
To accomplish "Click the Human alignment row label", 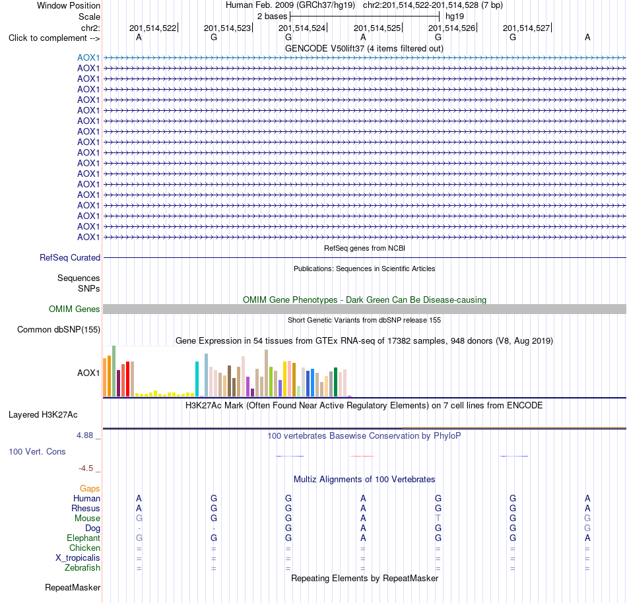I will pos(86,498).
